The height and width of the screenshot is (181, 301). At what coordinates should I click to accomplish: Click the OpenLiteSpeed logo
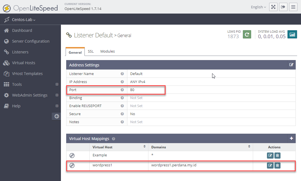(x=30, y=8)
